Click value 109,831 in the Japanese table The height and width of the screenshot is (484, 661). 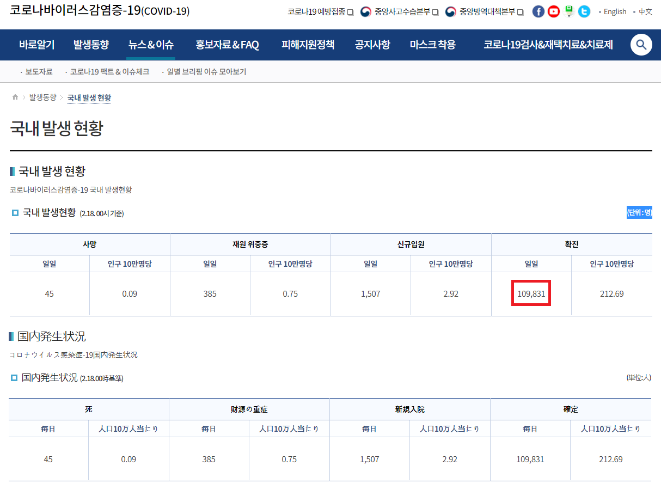pos(530,460)
